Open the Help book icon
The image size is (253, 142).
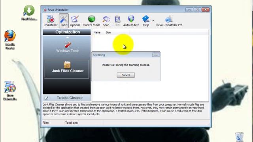146,21
